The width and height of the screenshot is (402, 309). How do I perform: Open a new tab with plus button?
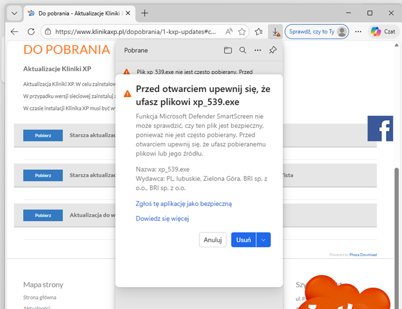tap(145, 13)
